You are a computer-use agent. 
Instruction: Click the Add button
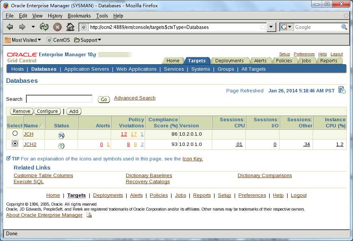[x=74, y=111]
